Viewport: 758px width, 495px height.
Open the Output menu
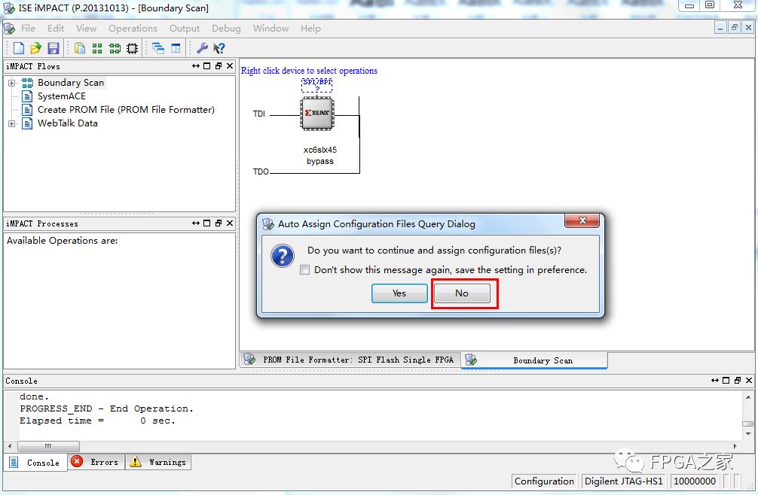(185, 29)
